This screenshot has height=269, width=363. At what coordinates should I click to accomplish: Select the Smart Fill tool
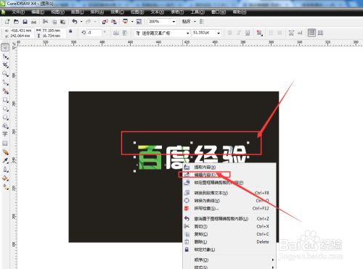click(x=5, y=91)
